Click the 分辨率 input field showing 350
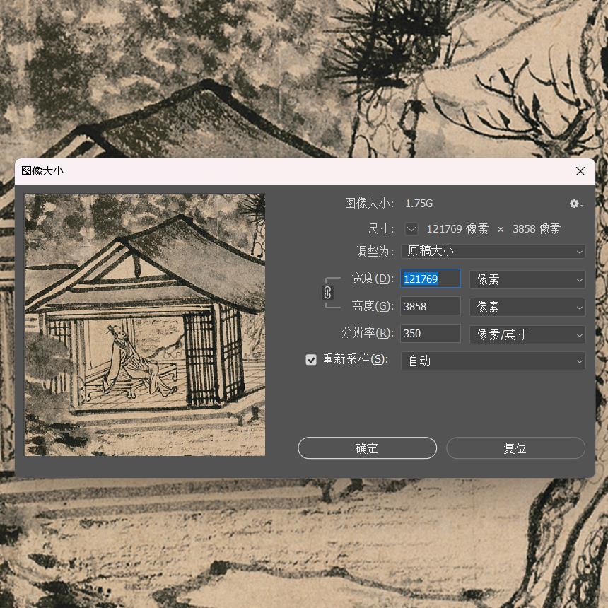Image resolution: width=608 pixels, height=608 pixels. pos(431,334)
